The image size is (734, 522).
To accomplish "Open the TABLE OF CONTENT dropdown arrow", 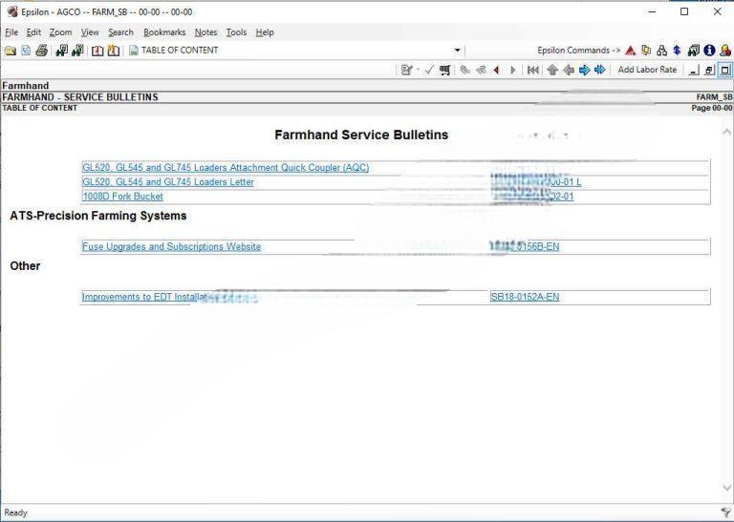I will tap(458, 51).
